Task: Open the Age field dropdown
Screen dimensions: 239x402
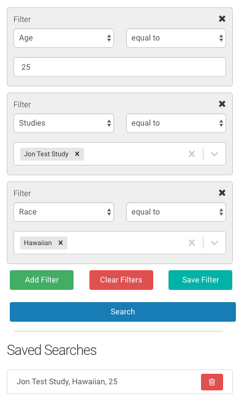Action: click(x=64, y=38)
